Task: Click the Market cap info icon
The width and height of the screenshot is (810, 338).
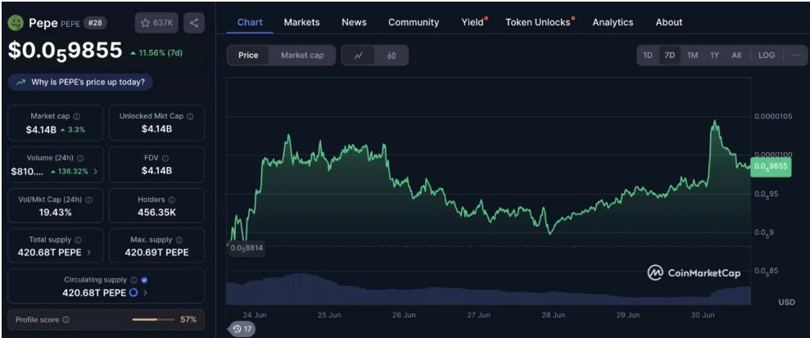Action: pyautogui.click(x=76, y=117)
